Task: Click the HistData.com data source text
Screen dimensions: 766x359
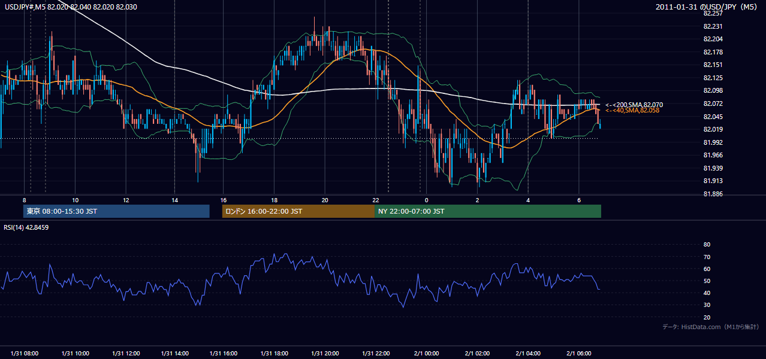Action: pos(711,327)
